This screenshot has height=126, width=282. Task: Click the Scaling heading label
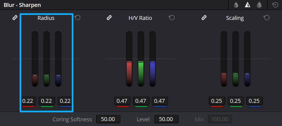pos(235,18)
